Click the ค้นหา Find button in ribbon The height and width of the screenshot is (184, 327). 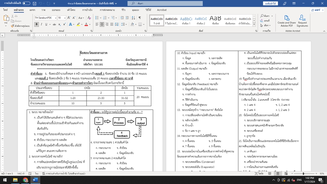(266, 16)
